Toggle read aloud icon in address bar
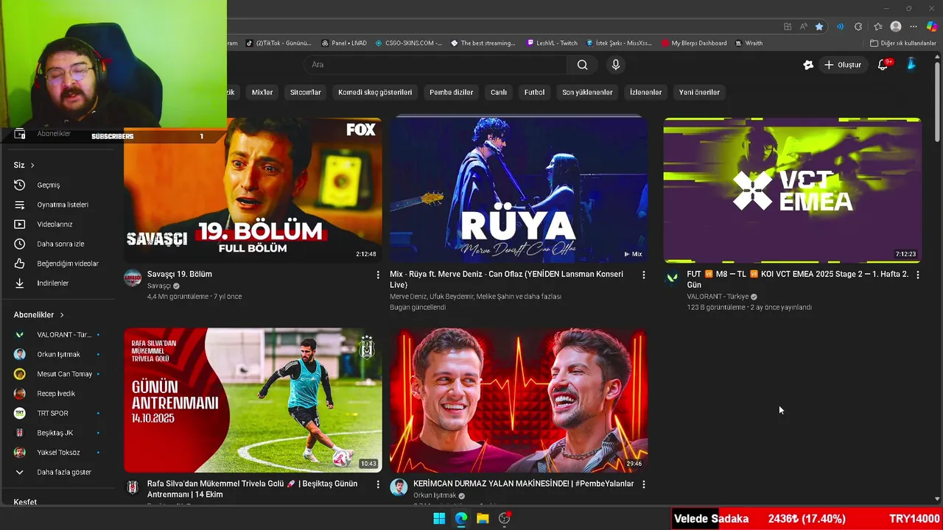943x530 pixels. [x=803, y=26]
